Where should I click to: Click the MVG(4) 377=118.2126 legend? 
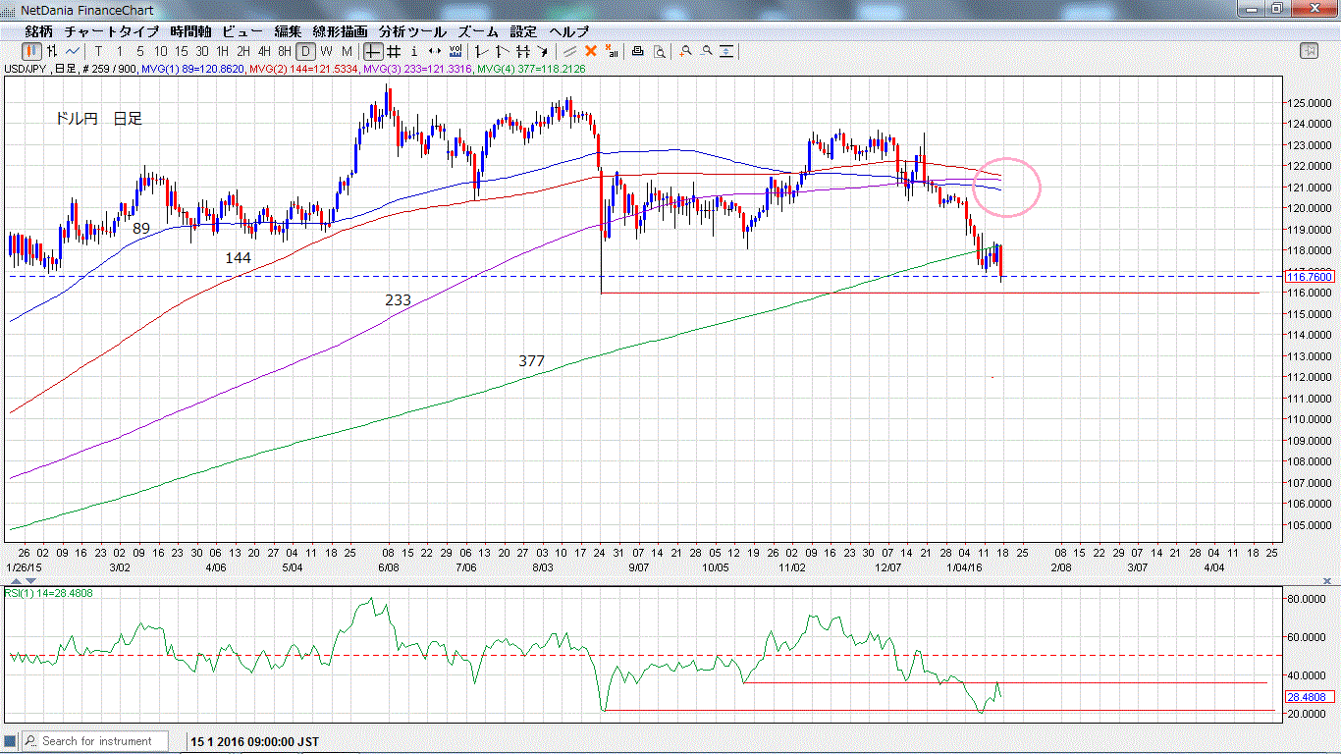tap(530, 69)
